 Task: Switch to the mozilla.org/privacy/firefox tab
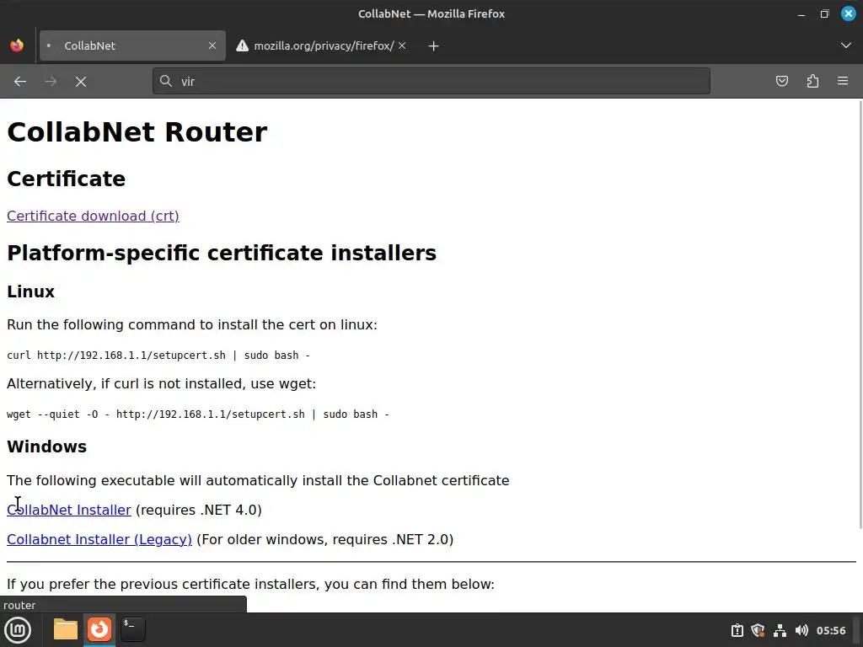[x=324, y=45]
